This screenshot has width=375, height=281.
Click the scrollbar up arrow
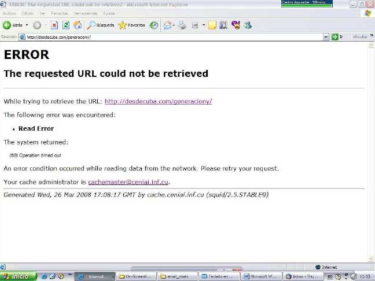click(x=371, y=45)
